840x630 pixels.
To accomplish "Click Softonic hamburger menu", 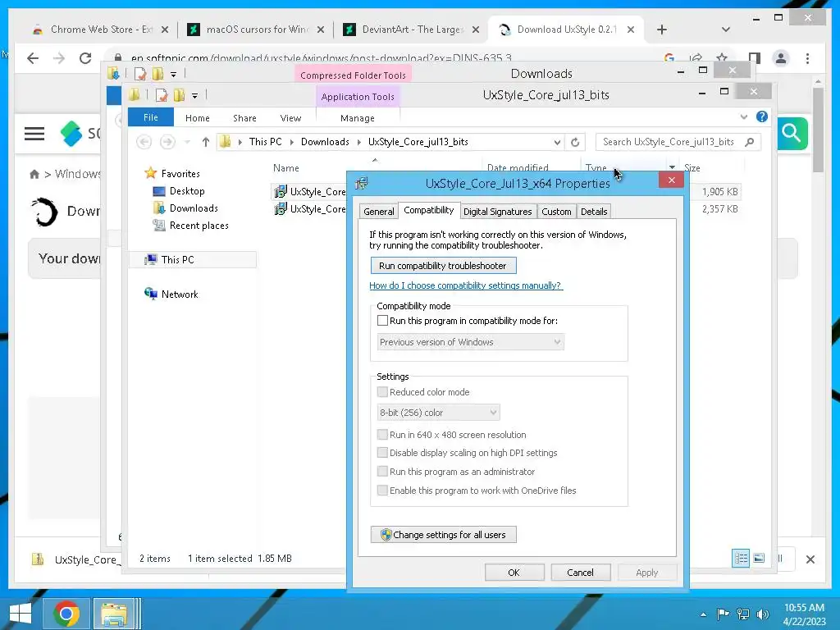I will click(34, 134).
